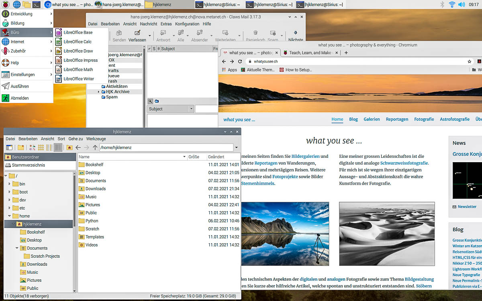482x301 pixels.
Task: Expand the HJK Archive mail folder
Action: [98, 92]
